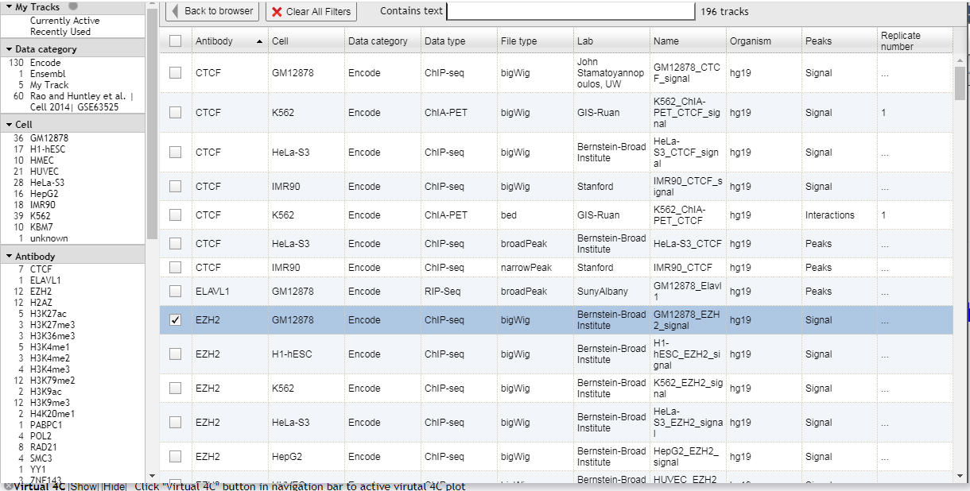Click the gray dot next to My Tracks
The height and width of the screenshot is (491, 970).
(x=73, y=6)
